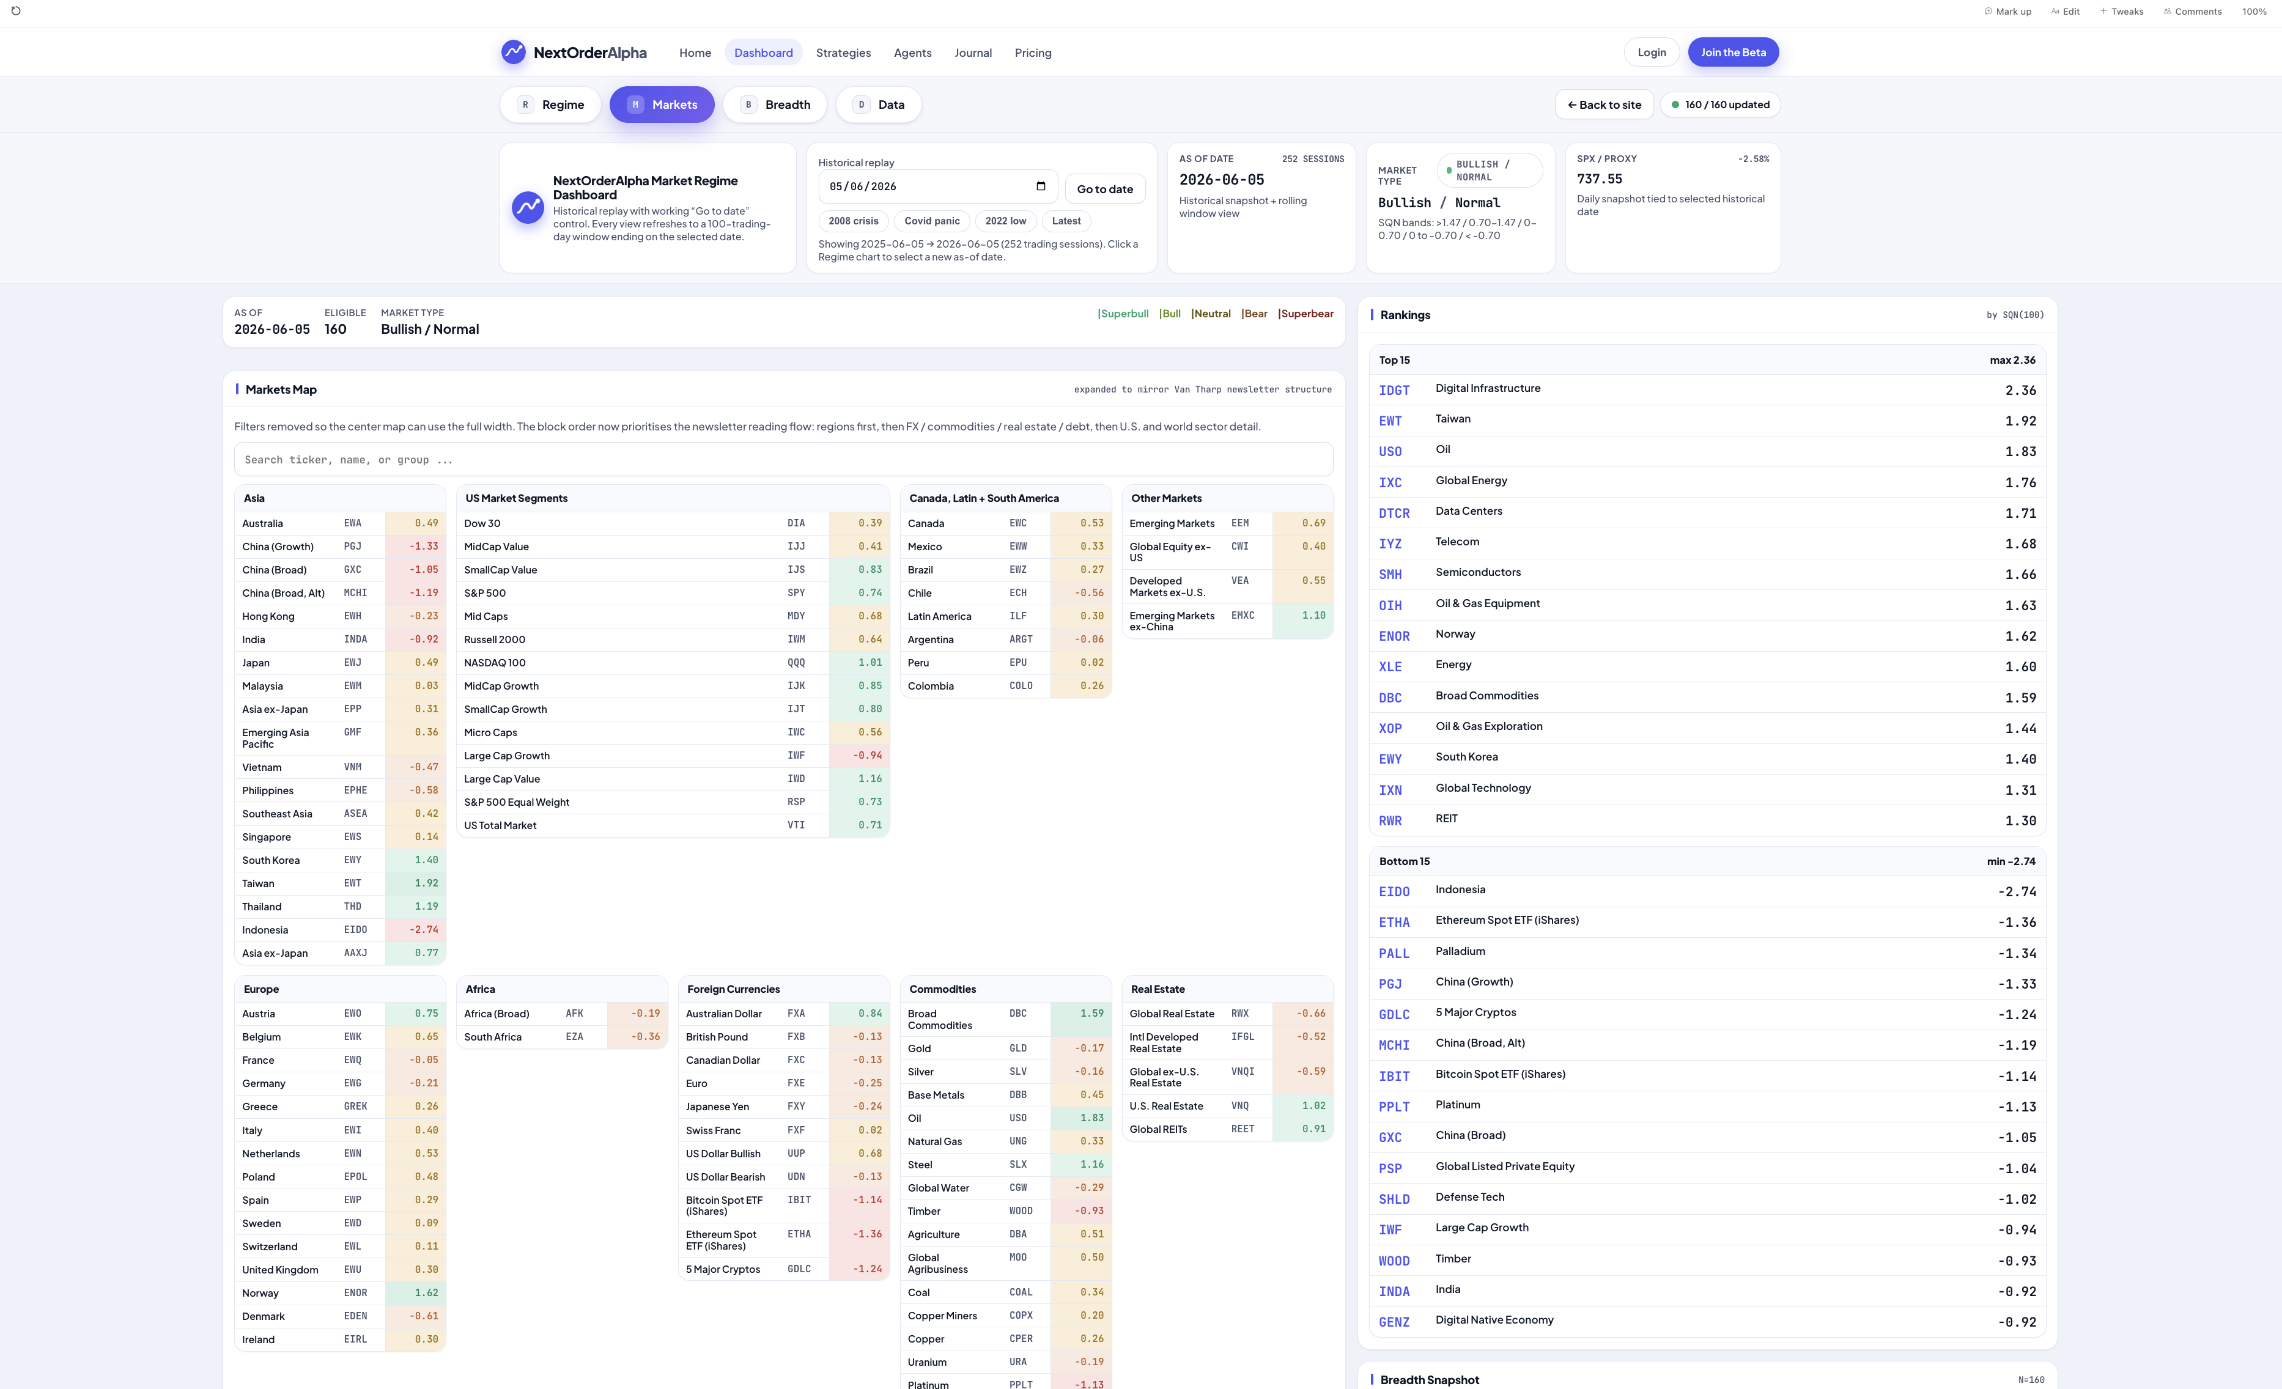Click the Back to site button
The height and width of the screenshot is (1389, 2282).
click(x=1604, y=105)
